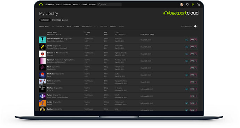Click the yellow stripe artwork for Urania

click(42, 47)
